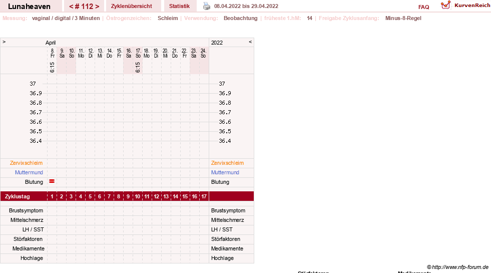Click the left Brustsymptom row label
Viewport: 491px width, 273px height.
tap(26, 210)
